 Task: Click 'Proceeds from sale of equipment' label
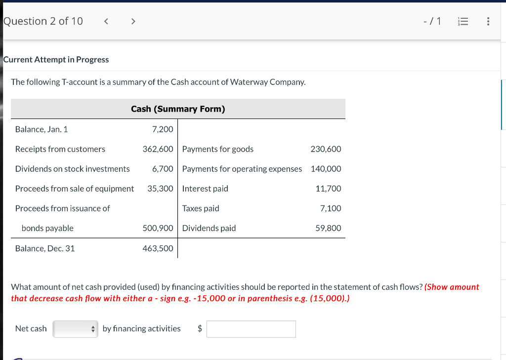[x=75, y=189]
